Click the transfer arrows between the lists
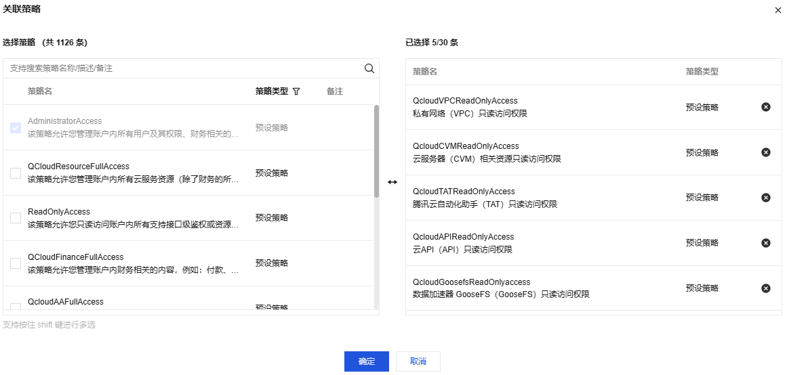The height and width of the screenshot is (375, 787). point(392,182)
